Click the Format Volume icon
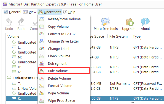The height and width of the screenshot is (104, 164). (x=42, y=86)
